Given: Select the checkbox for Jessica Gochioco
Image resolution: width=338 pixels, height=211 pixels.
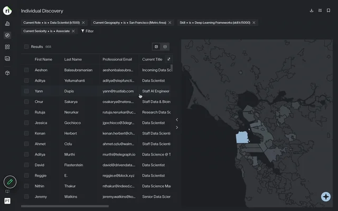Looking at the screenshot, I should (26, 123).
